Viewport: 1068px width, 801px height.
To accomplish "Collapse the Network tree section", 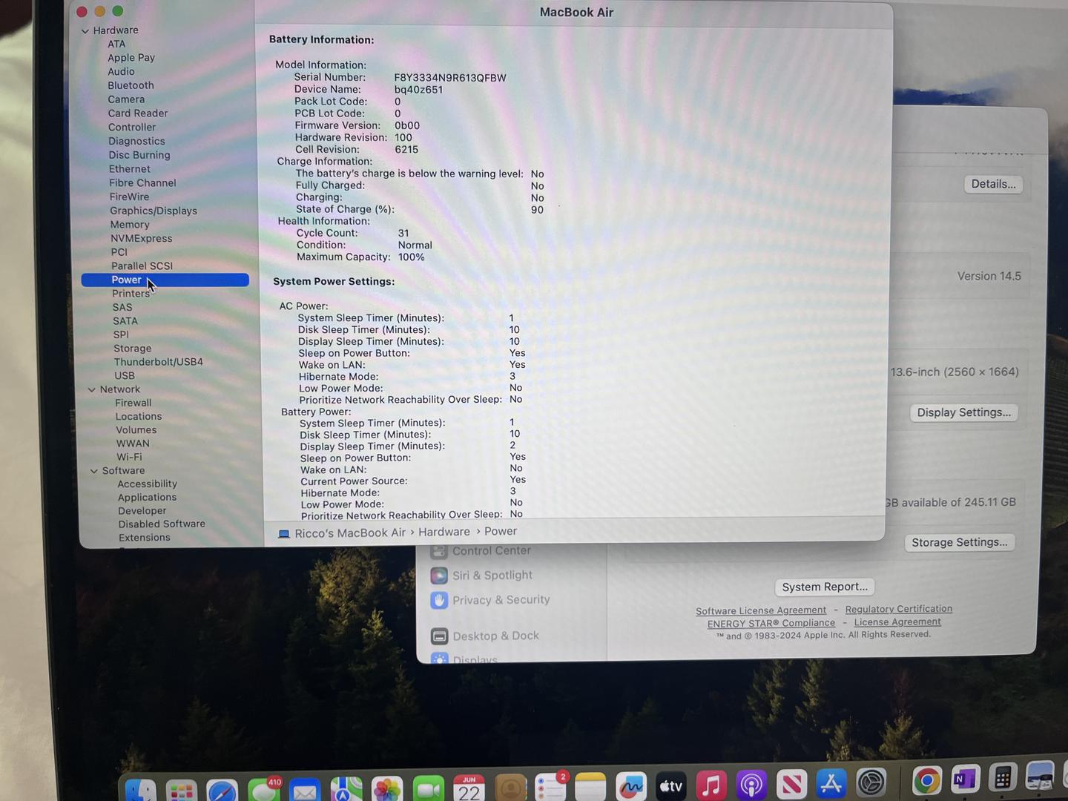I will pyautogui.click(x=92, y=390).
